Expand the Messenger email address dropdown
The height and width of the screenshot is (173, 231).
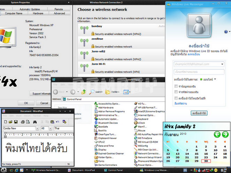(222, 64)
